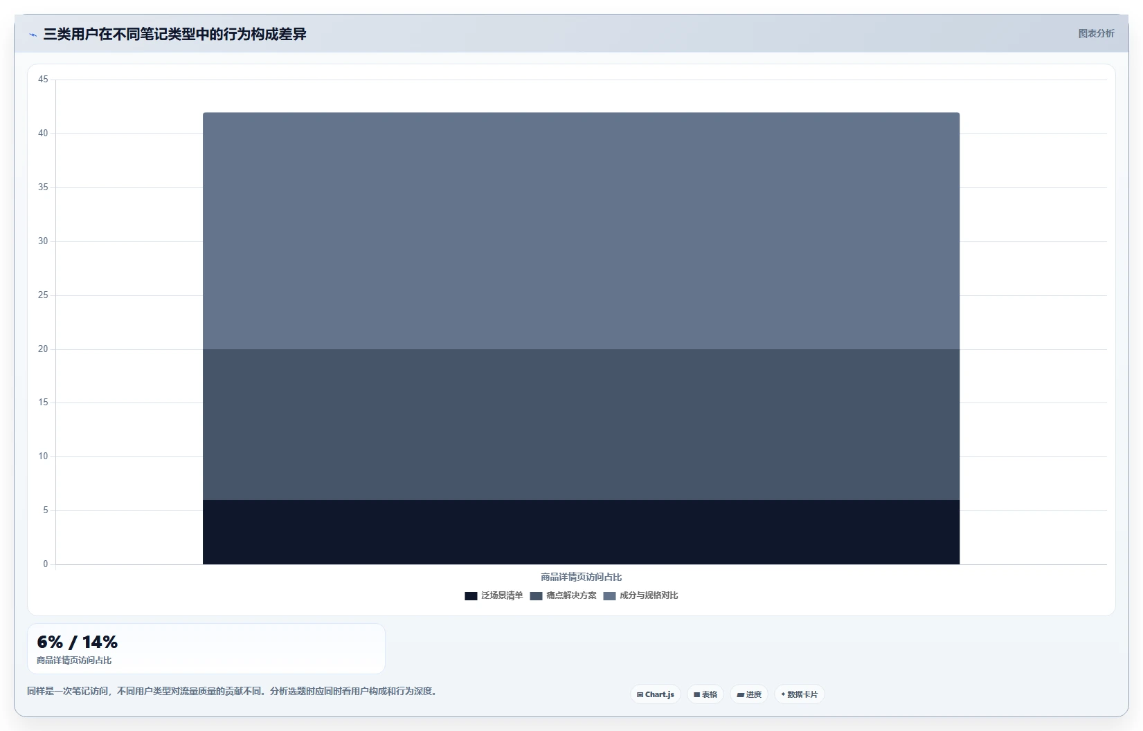1143x731 pixels.
Task: Click the x-axis label 商品详情页访问占比
Action: [x=581, y=577]
